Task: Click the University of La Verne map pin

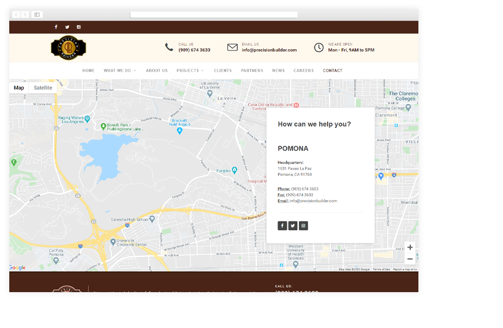Action: coord(210,93)
